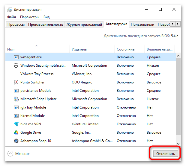Switch to the Пользователи tab

(142, 25)
